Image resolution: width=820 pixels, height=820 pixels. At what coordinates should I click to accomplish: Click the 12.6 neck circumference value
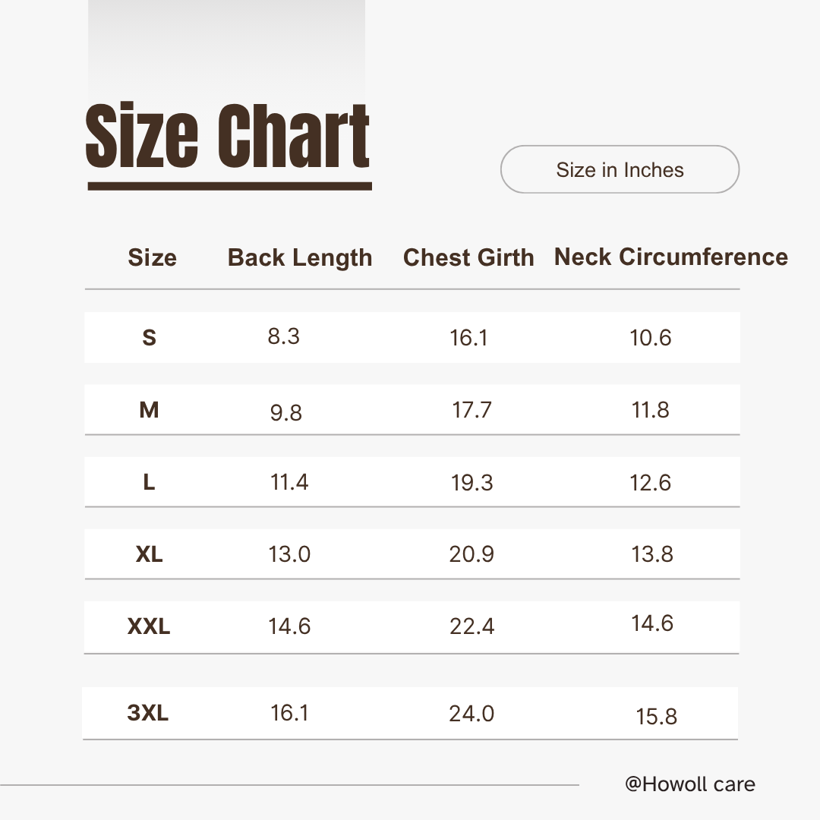pos(651,482)
